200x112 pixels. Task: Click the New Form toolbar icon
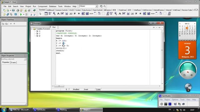(16, 15)
